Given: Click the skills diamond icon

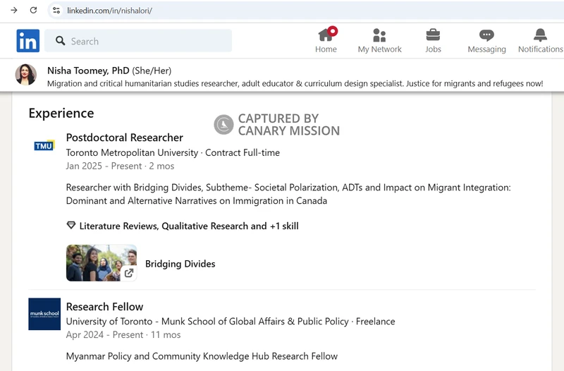Looking at the screenshot, I should (71, 226).
